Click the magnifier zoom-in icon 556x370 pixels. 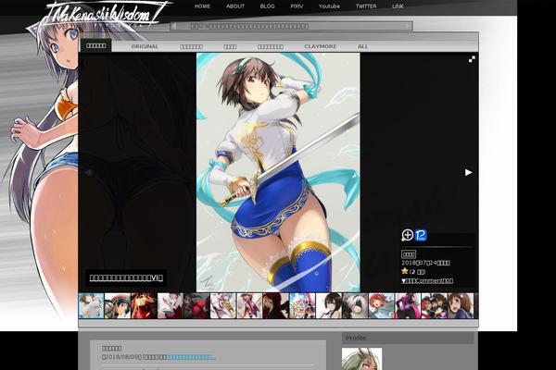tap(408, 235)
